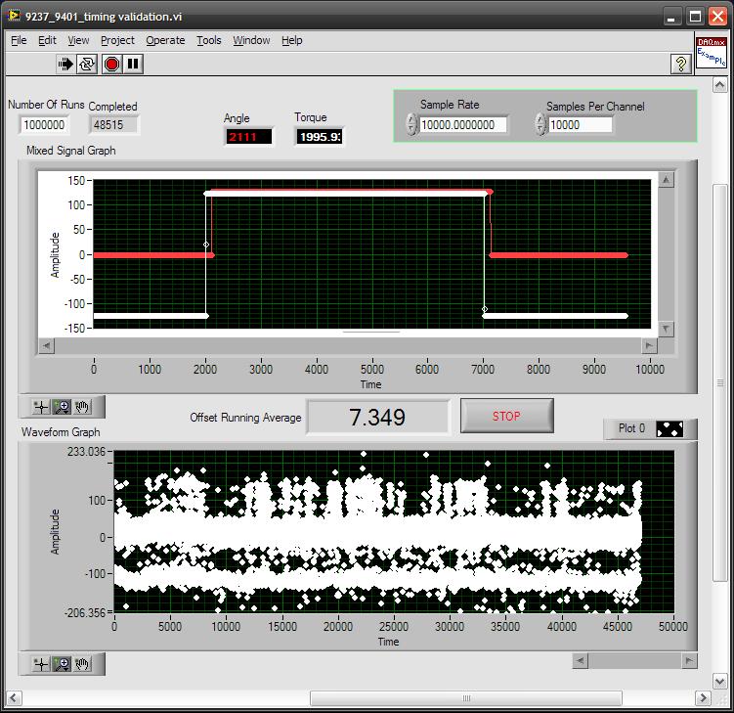Click the Plot 0 legend color sample
The width and height of the screenshot is (734, 713).
(x=669, y=429)
